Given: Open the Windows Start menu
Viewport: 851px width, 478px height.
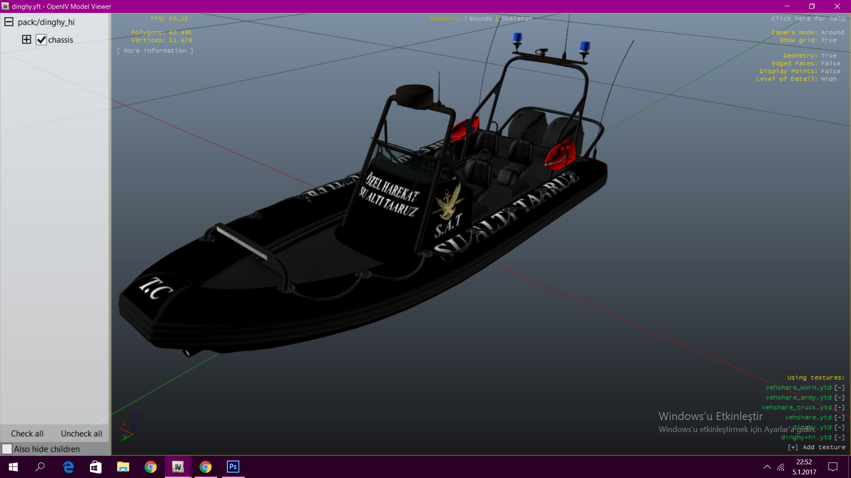Looking at the screenshot, I should click(x=13, y=467).
